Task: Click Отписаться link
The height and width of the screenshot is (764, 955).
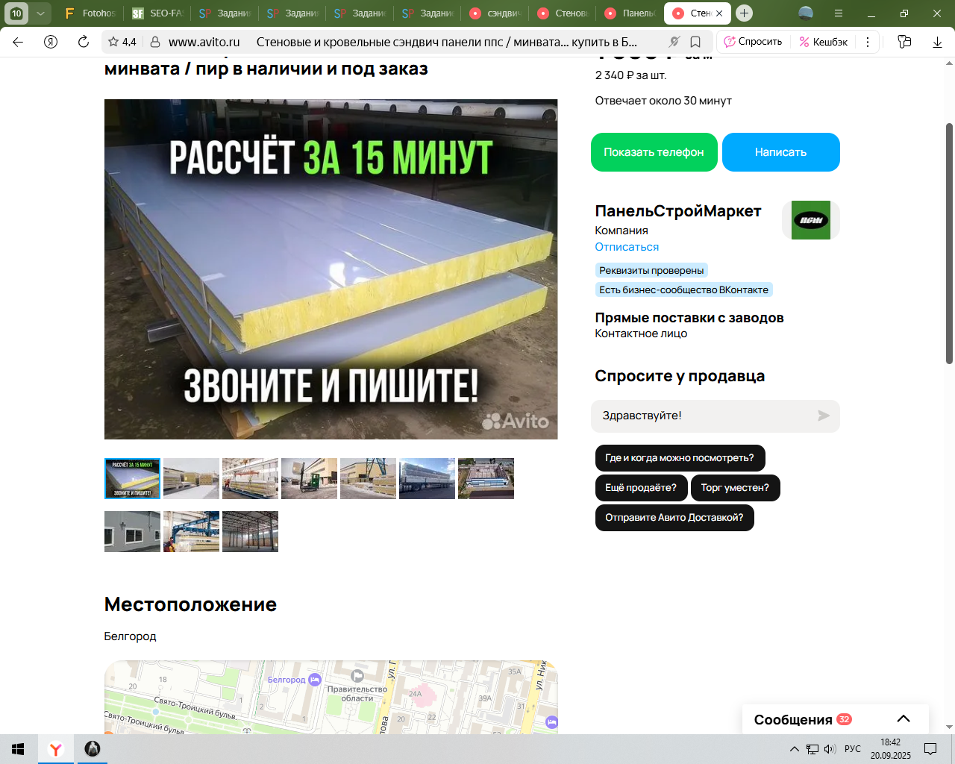Action: click(x=627, y=247)
